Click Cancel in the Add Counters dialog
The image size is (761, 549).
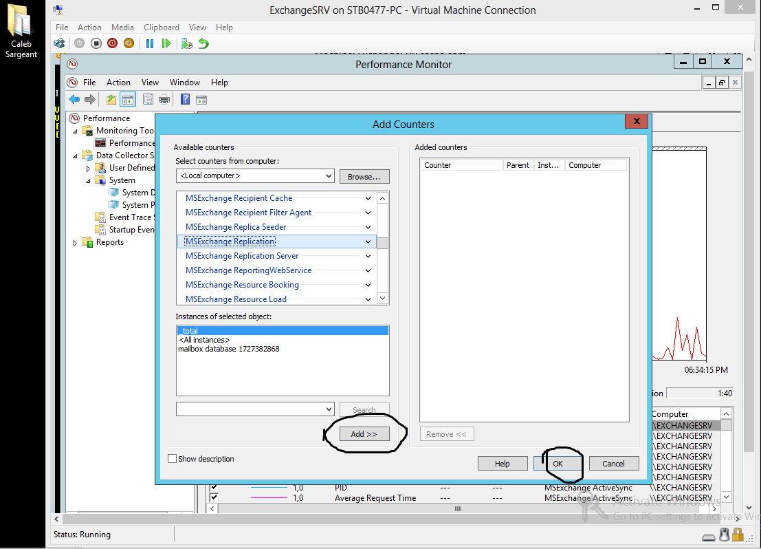(x=613, y=464)
